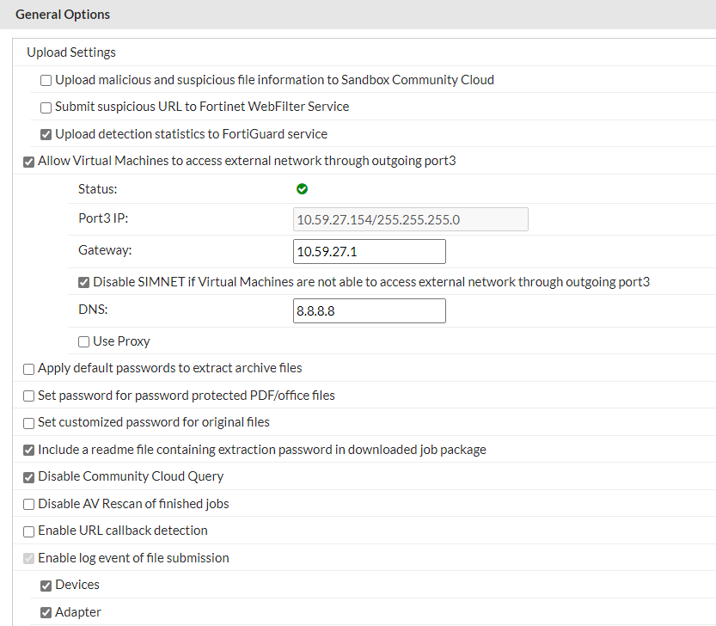Check Submit suspicious URL to WebFilter Service
Image resolution: width=716 pixels, height=626 pixels.
tap(46, 107)
